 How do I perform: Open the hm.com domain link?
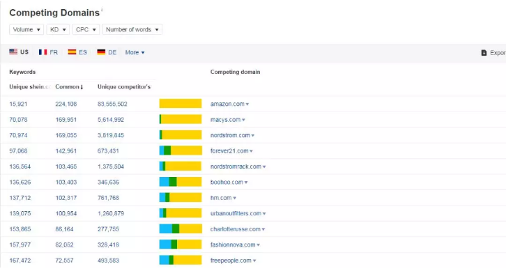[x=221, y=198]
